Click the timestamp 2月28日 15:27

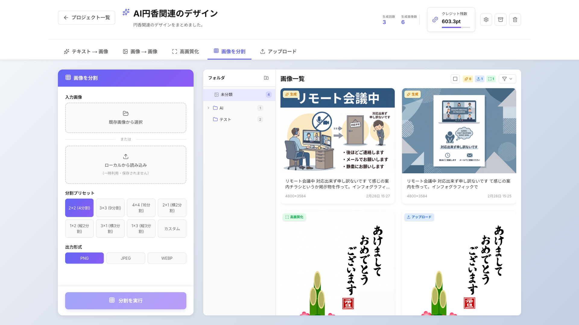click(378, 196)
